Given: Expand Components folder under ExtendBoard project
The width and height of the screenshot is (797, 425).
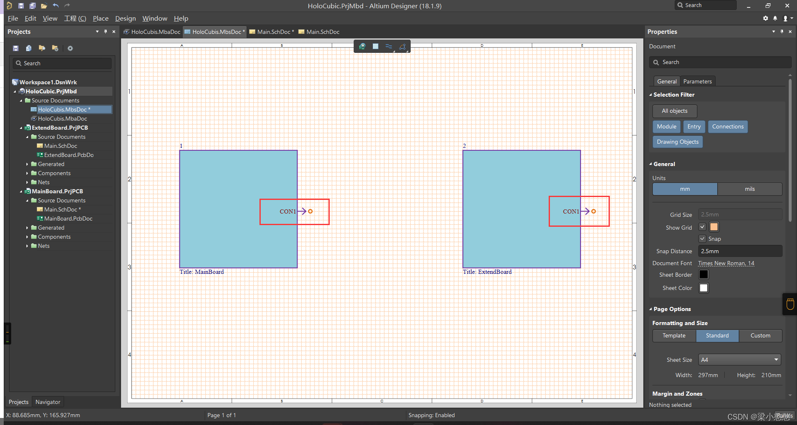Looking at the screenshot, I should (x=27, y=173).
